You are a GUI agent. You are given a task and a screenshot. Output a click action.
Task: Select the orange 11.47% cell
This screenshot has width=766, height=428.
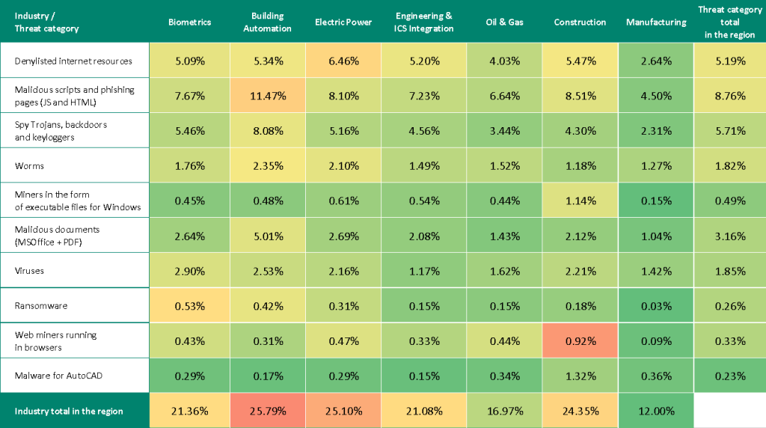click(x=267, y=96)
